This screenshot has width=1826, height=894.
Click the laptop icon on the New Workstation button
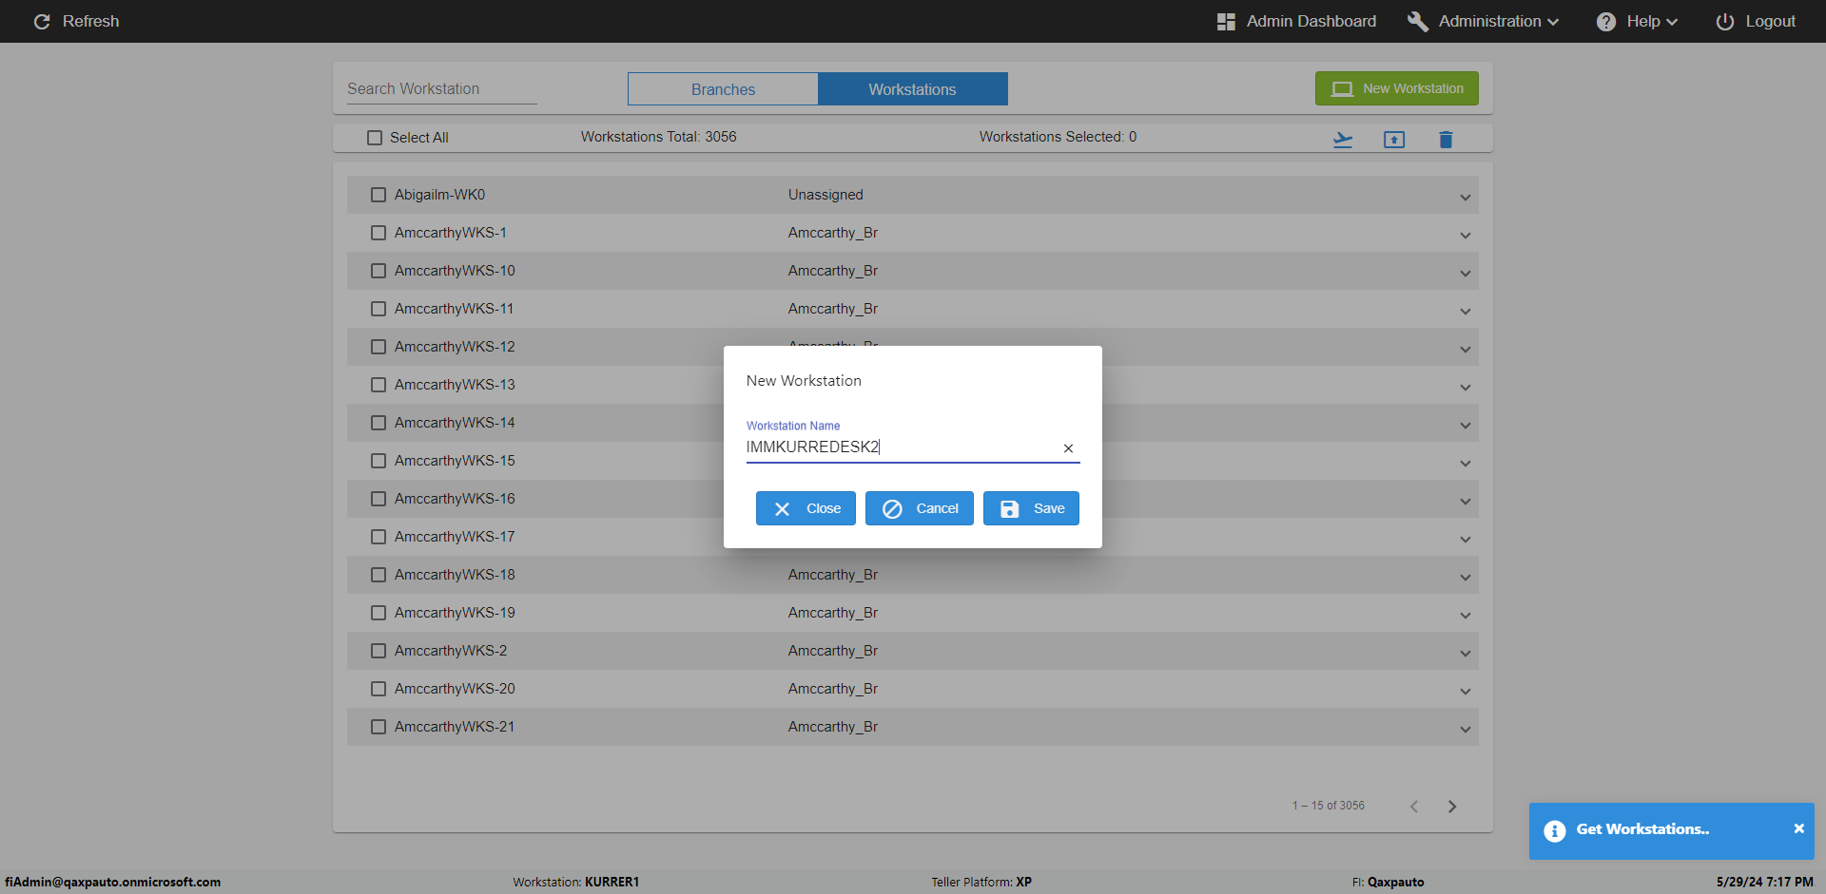click(x=1342, y=88)
